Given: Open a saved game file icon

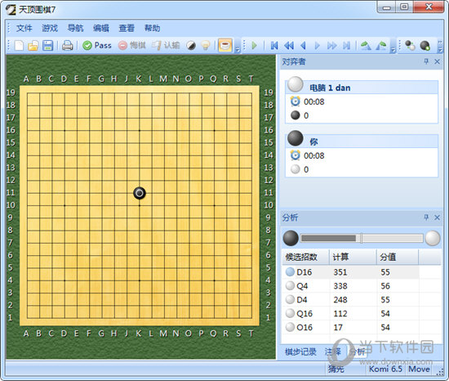Looking at the screenshot, I should (x=33, y=45).
